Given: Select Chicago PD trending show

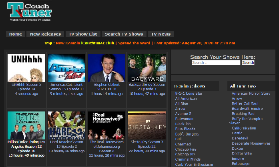Looking at the screenshot, I should 185,154.
